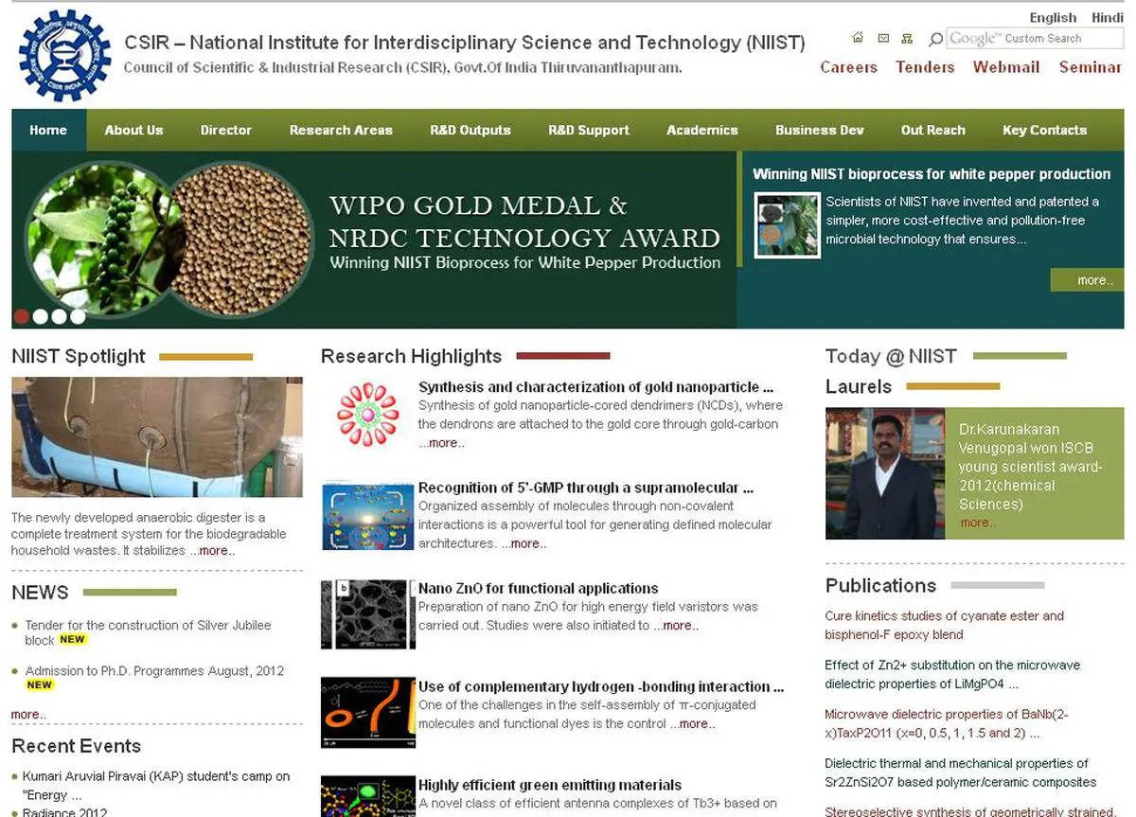
Task: Open 'Use of complementary hydrogen-bonding interaction' article
Action: (601, 686)
